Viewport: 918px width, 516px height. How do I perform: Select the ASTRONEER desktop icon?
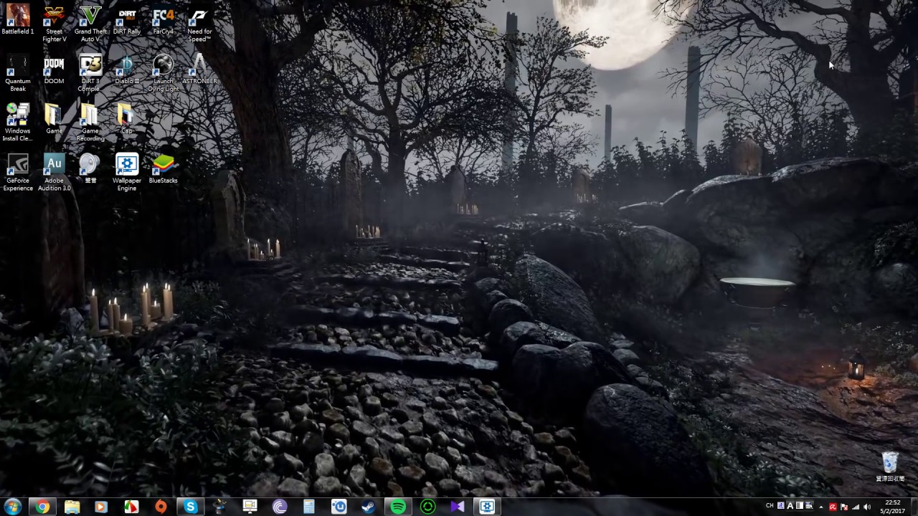click(199, 70)
